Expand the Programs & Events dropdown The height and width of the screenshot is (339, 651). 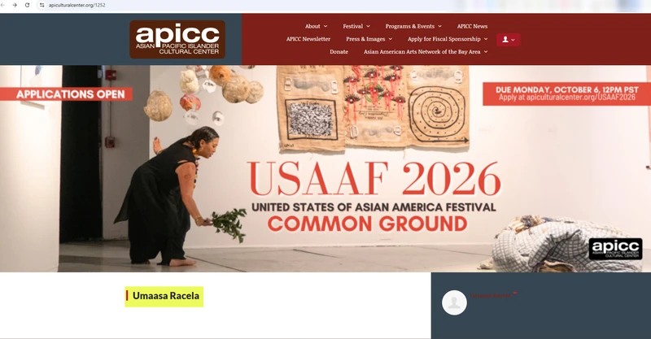[413, 26]
